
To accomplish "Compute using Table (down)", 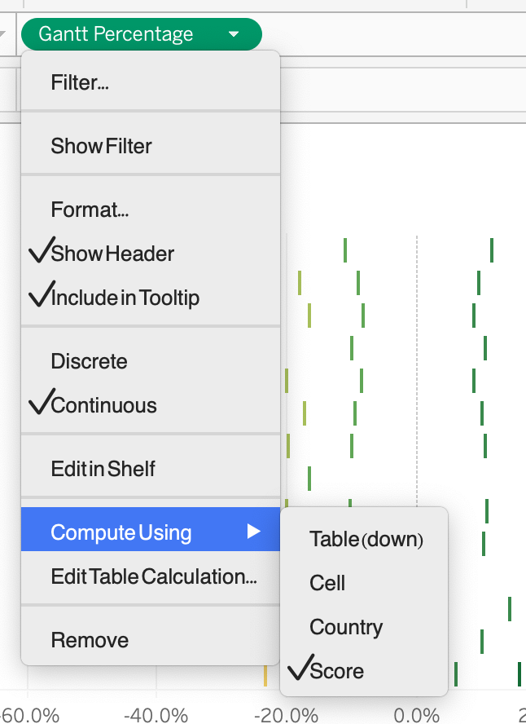I will pos(366,539).
